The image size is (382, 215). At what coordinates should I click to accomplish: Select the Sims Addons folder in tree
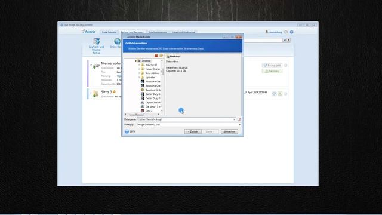coord(150,73)
